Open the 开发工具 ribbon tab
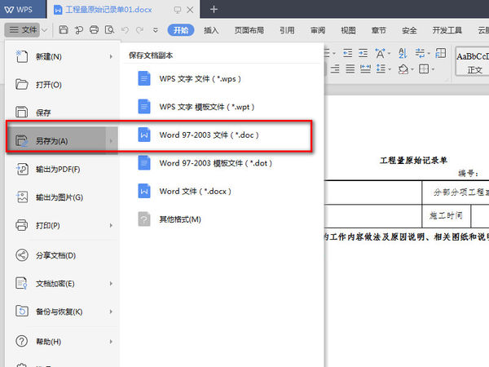Image resolution: width=489 pixels, height=367 pixels. (x=447, y=30)
